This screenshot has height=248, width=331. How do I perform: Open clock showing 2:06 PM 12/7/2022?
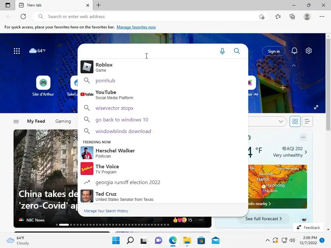[308, 240]
